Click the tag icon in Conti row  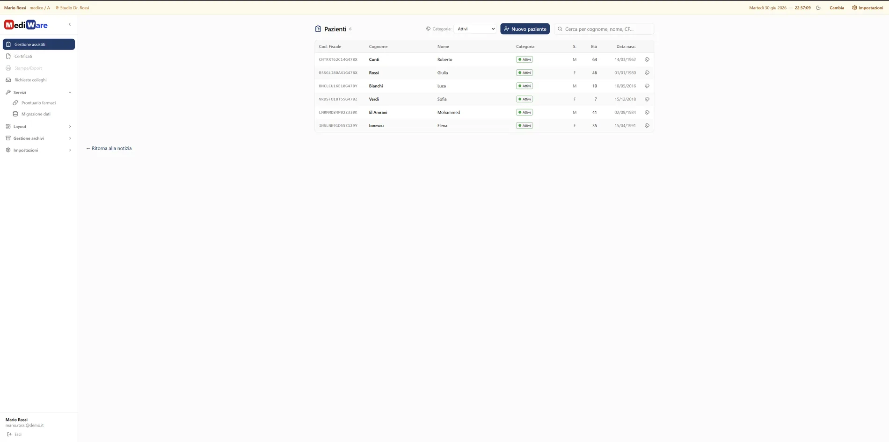point(647,59)
